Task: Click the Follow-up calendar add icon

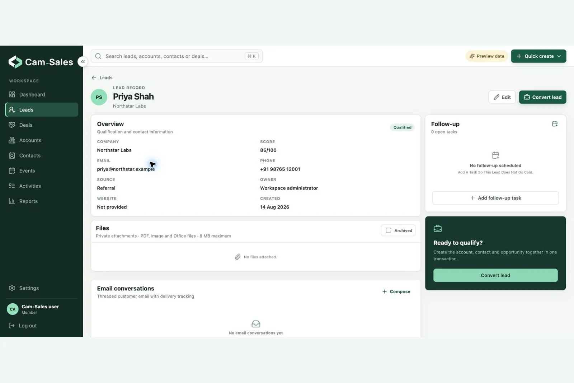Action: click(x=555, y=124)
